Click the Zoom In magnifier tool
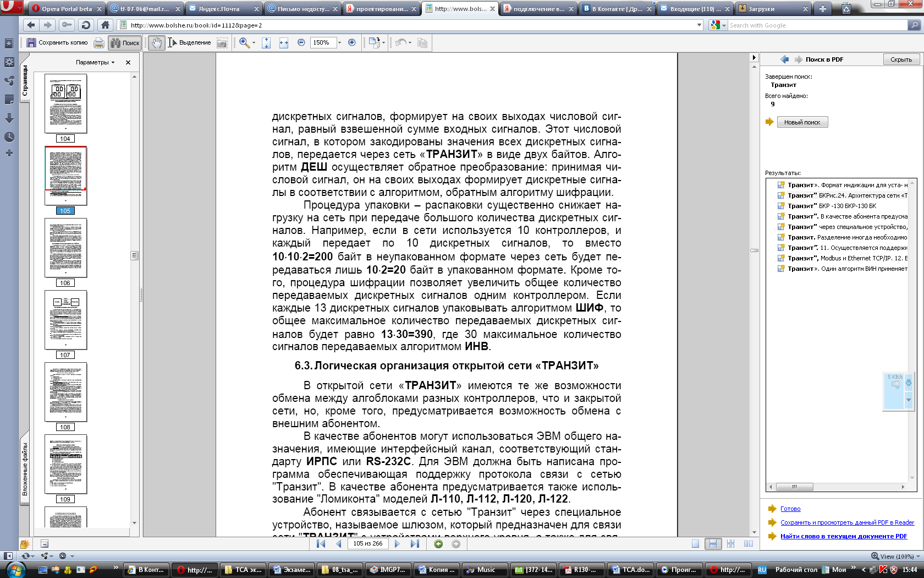 point(244,42)
